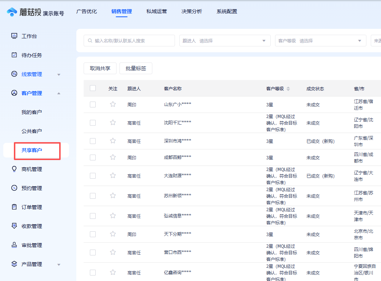The width and height of the screenshot is (381, 281).
Task: Click the 预约管理 appointment icon
Action: (x=14, y=188)
